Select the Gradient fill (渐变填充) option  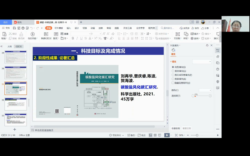point(173,71)
